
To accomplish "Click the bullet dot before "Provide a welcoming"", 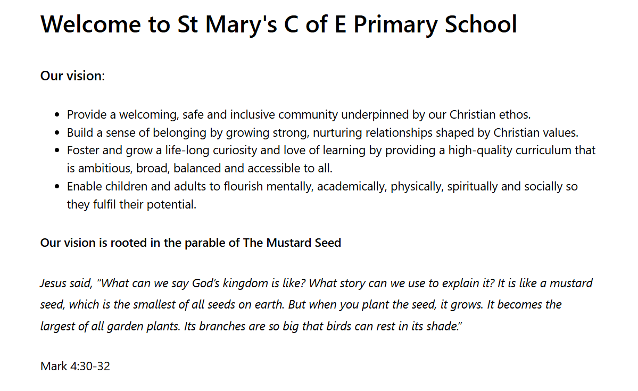I will pyautogui.click(x=57, y=115).
